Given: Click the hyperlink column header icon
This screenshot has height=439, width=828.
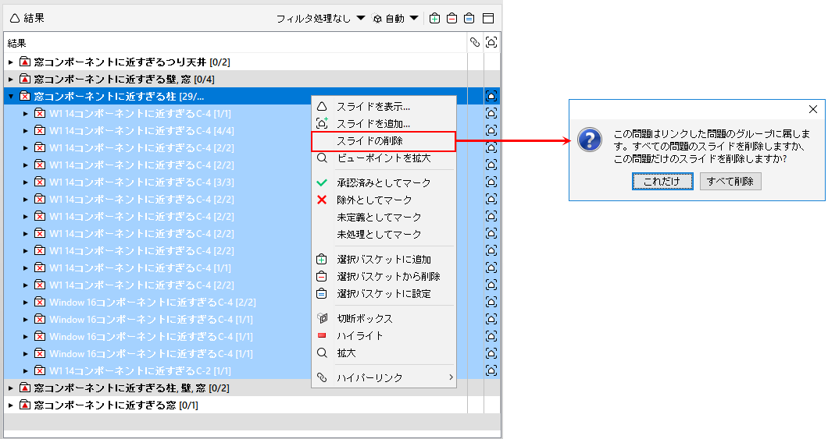Looking at the screenshot, I should (475, 43).
